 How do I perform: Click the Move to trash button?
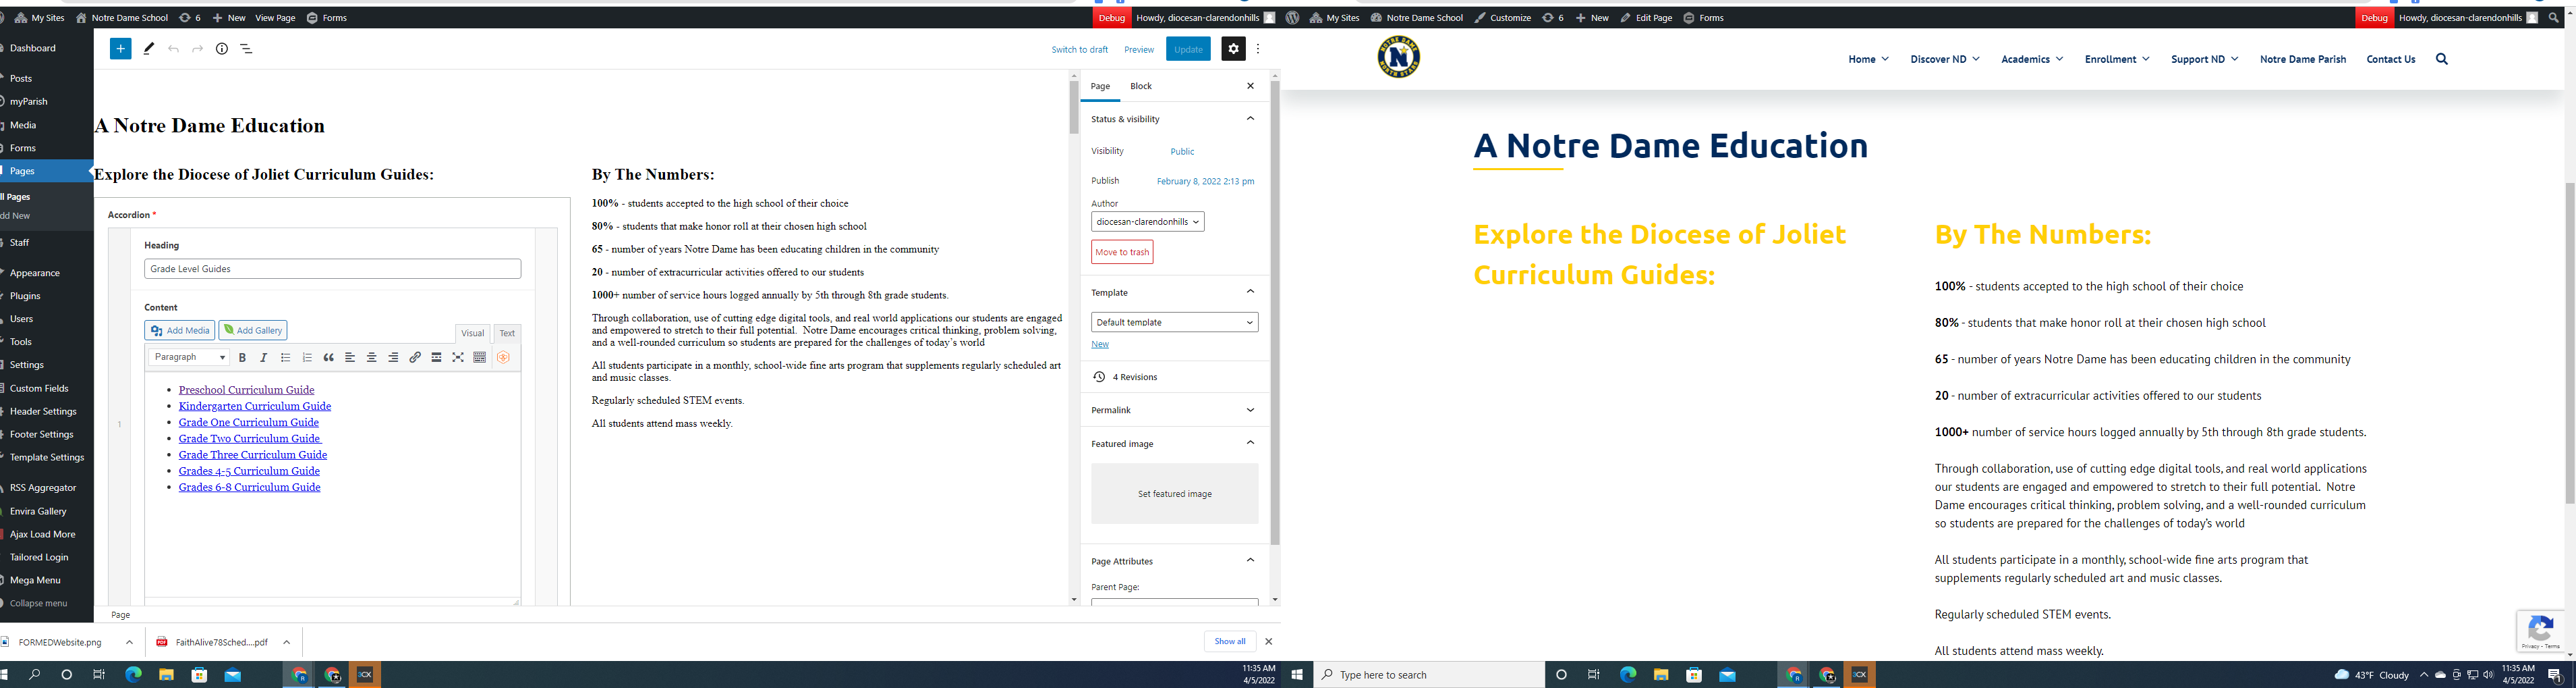coord(1122,253)
